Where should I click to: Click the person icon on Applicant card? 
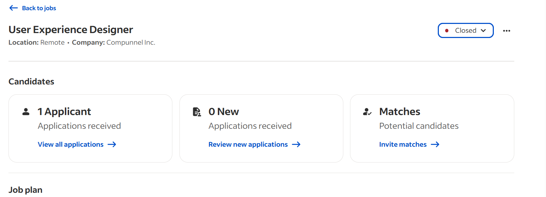pos(26,112)
